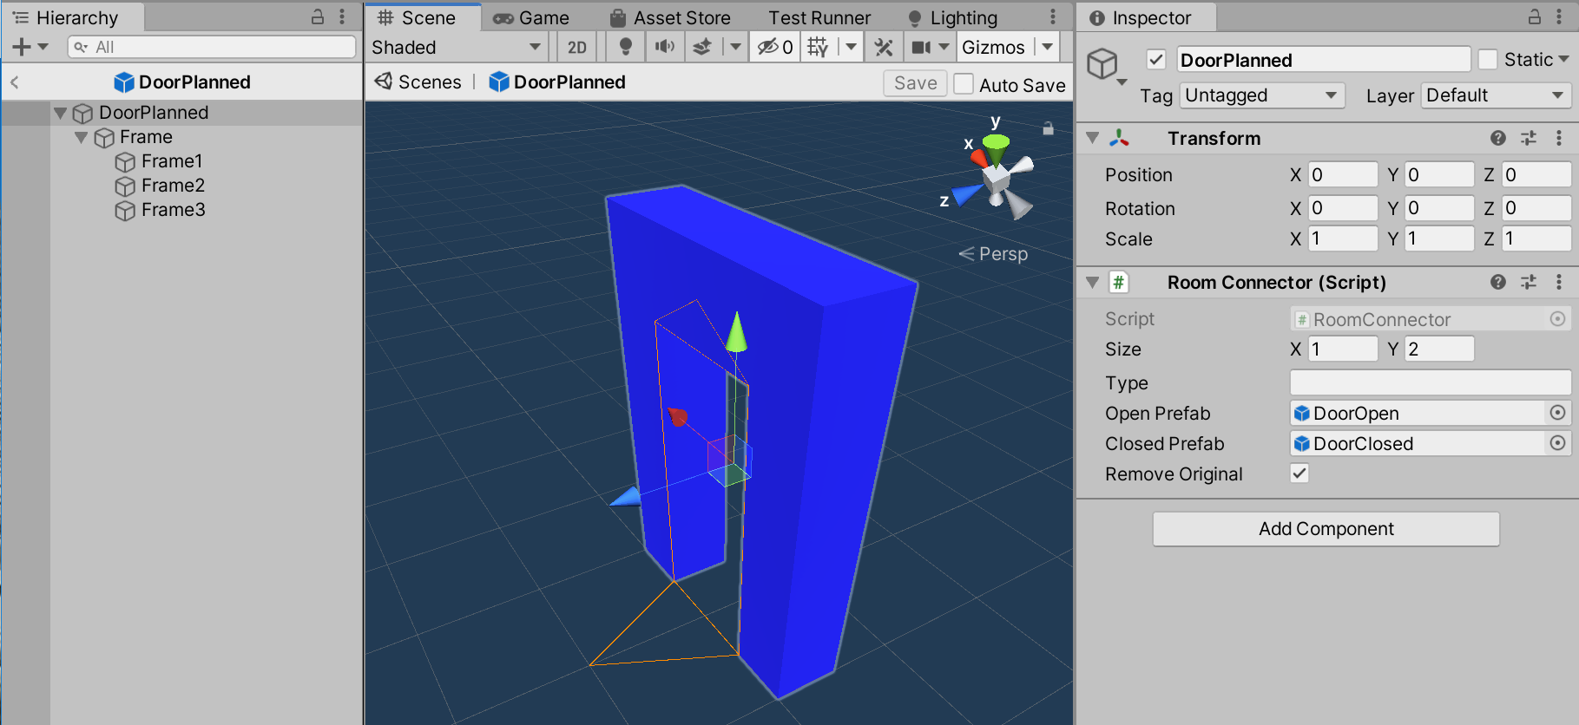Open Tag Untagged dropdown
Viewport: 1579px width, 725px height.
(x=1262, y=95)
